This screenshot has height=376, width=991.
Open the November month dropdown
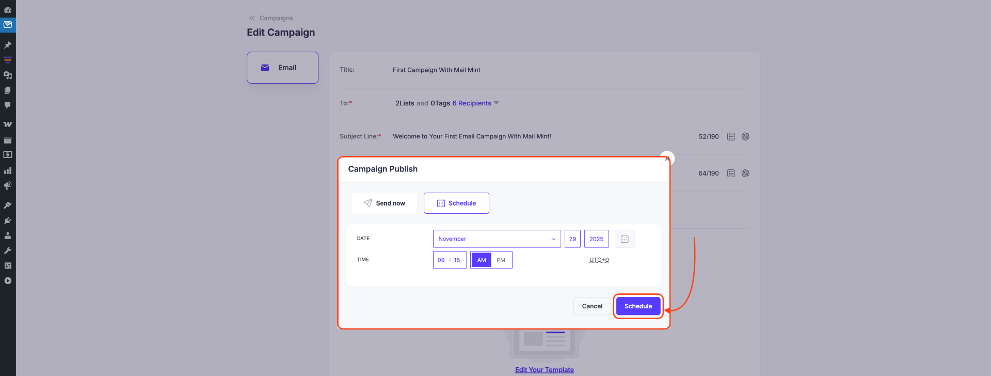tap(497, 239)
